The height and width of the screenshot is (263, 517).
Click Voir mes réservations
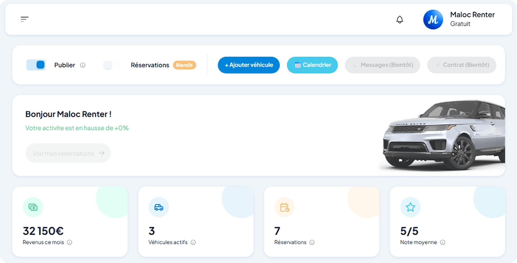click(x=68, y=153)
